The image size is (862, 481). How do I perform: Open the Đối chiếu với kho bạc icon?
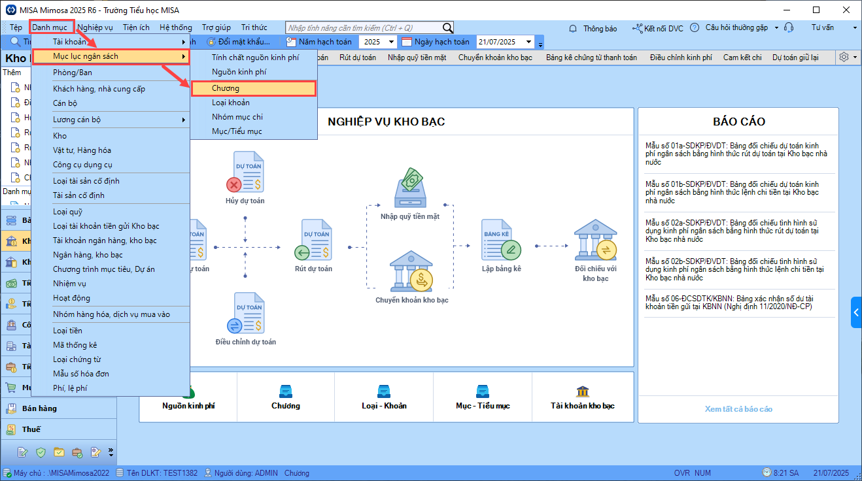595,240
